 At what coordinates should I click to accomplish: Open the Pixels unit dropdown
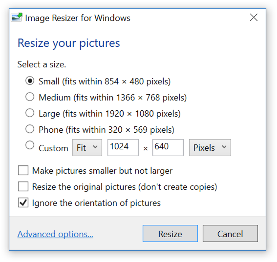click(x=209, y=147)
